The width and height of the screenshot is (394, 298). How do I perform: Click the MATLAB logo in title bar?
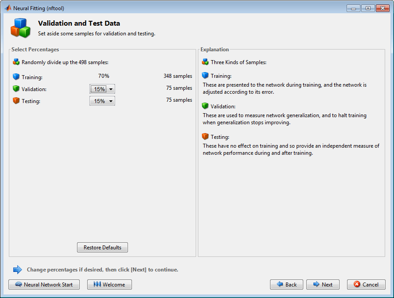pos(8,8)
